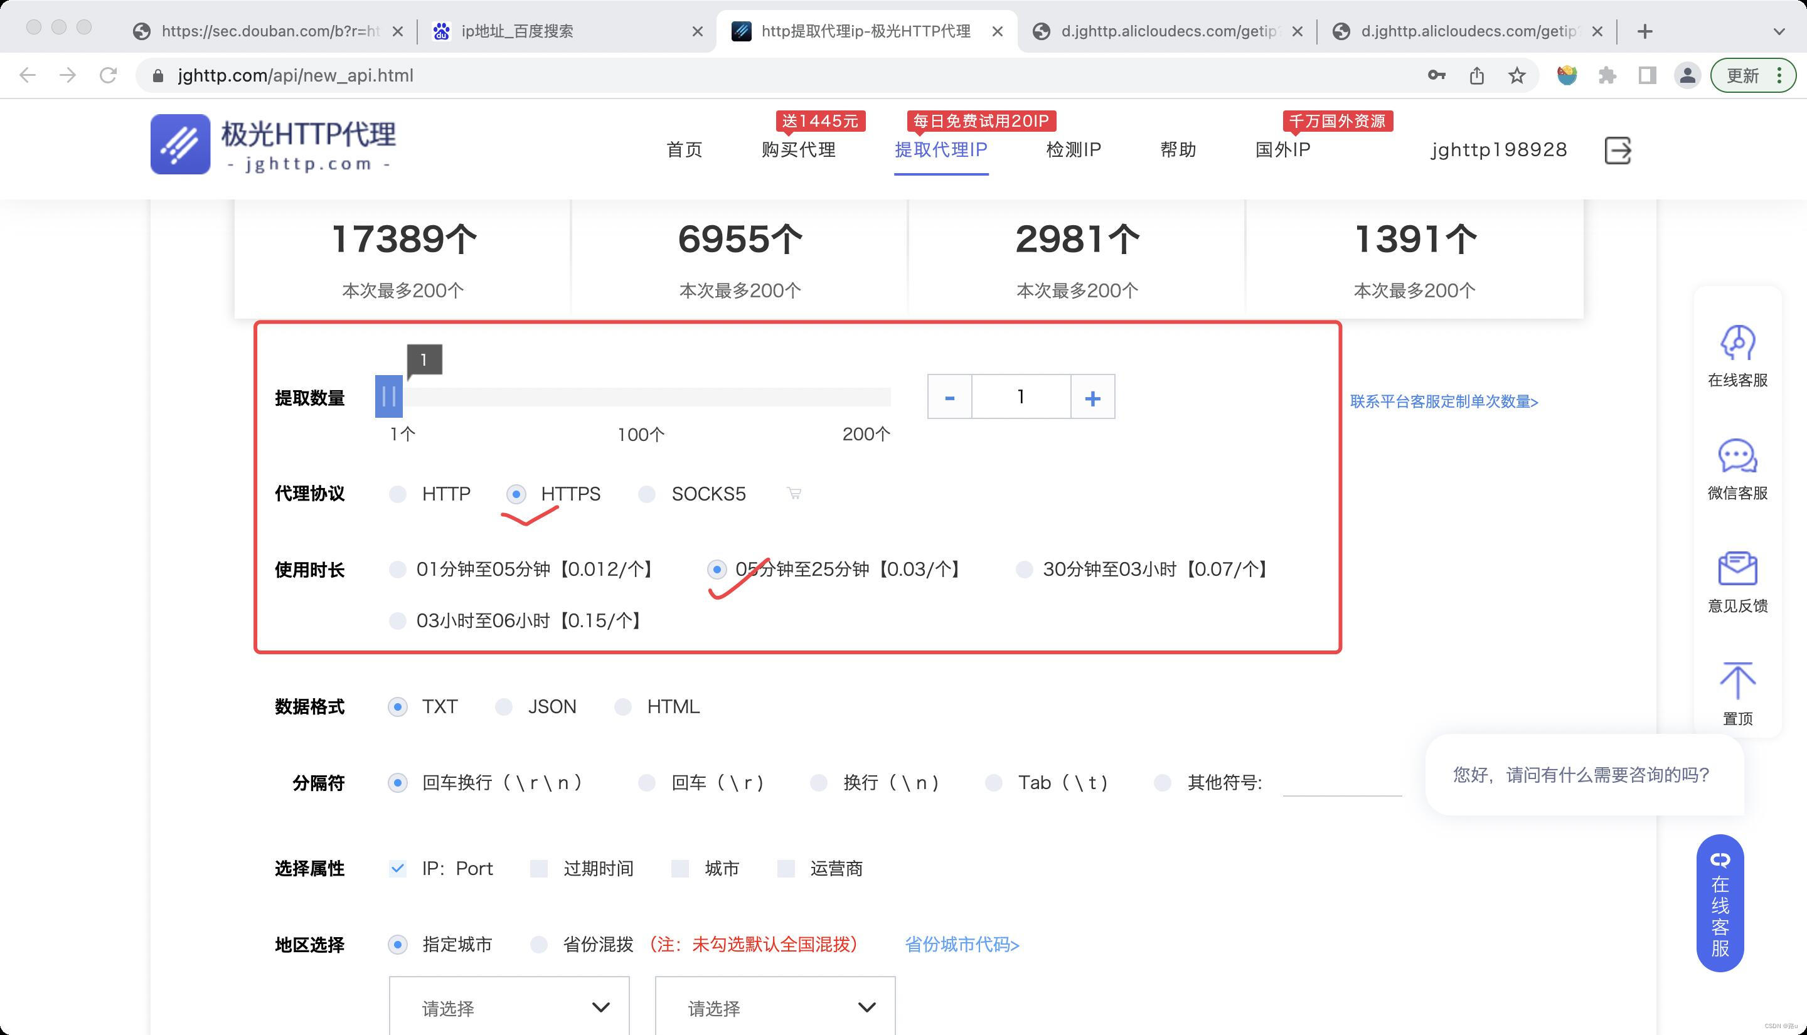Image resolution: width=1807 pixels, height=1035 pixels.
Task: Decrease quantity with minus button
Action: 949,396
